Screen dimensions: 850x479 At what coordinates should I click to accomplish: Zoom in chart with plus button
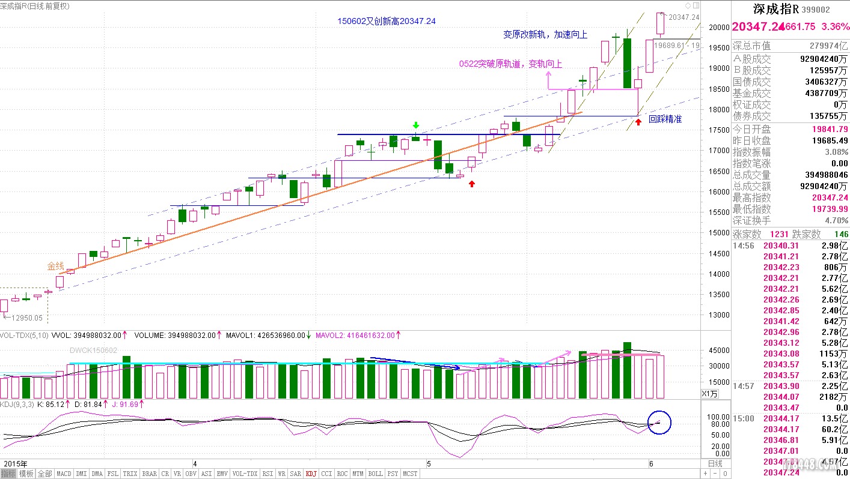pyautogui.click(x=705, y=474)
